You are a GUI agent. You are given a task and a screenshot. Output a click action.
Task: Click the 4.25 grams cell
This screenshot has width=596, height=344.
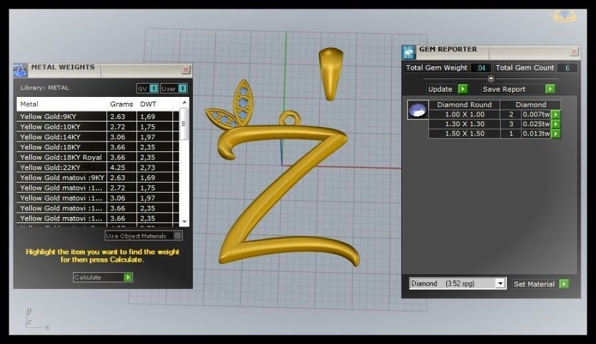[121, 167]
